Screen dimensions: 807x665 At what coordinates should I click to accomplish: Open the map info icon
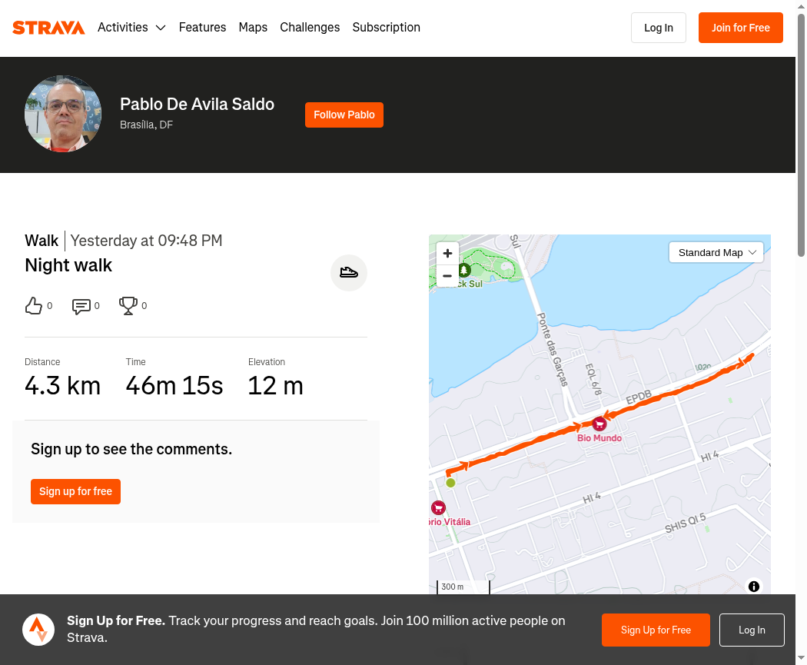(x=754, y=587)
